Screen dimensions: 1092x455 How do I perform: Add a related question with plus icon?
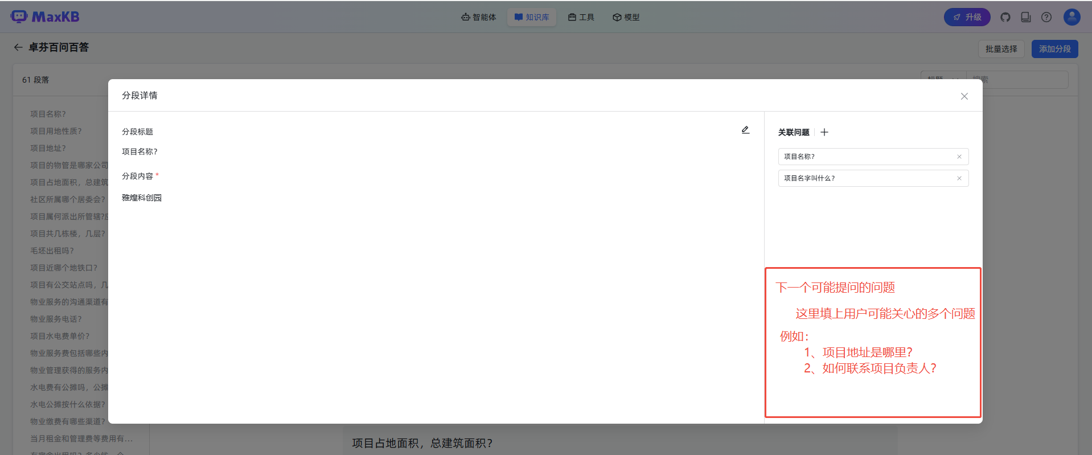click(x=824, y=132)
